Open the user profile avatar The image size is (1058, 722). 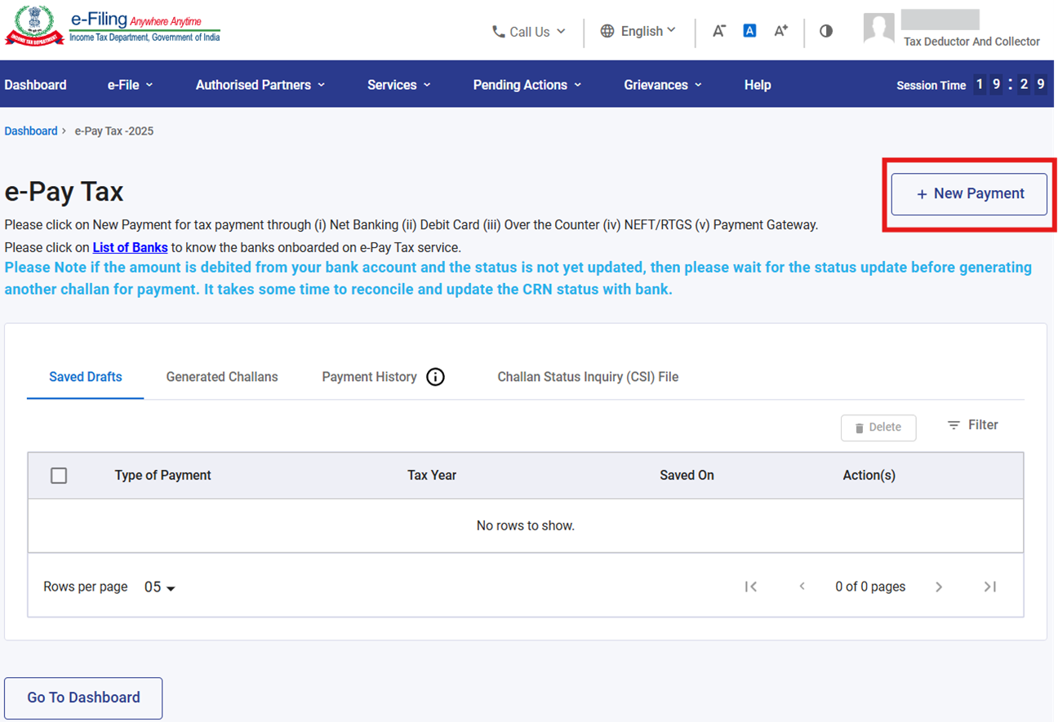[x=879, y=29]
